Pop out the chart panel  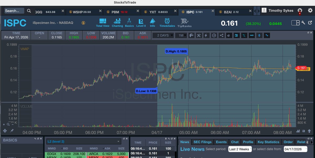click(309, 33)
